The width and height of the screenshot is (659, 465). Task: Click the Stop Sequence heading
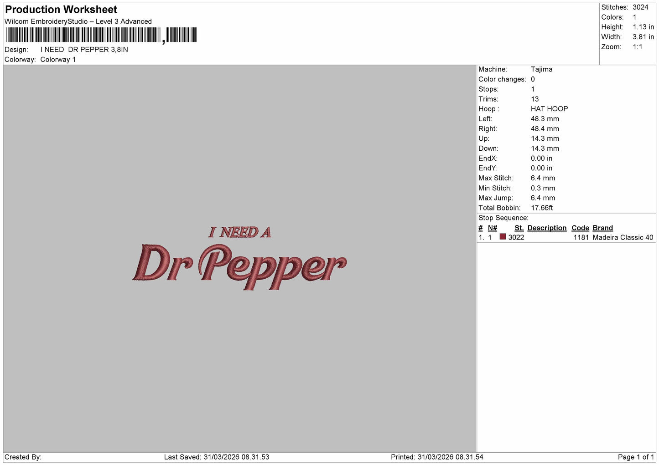pyautogui.click(x=503, y=218)
